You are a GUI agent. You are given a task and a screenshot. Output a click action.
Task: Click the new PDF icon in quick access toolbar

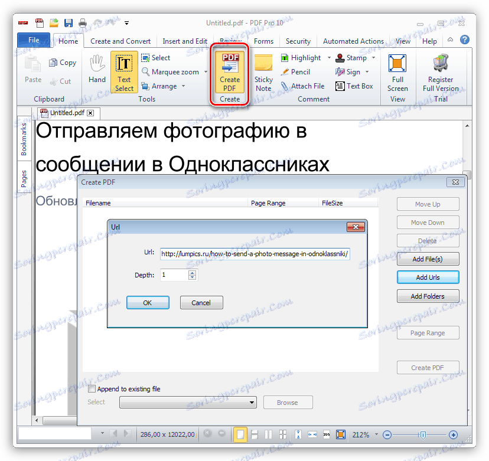40,23
